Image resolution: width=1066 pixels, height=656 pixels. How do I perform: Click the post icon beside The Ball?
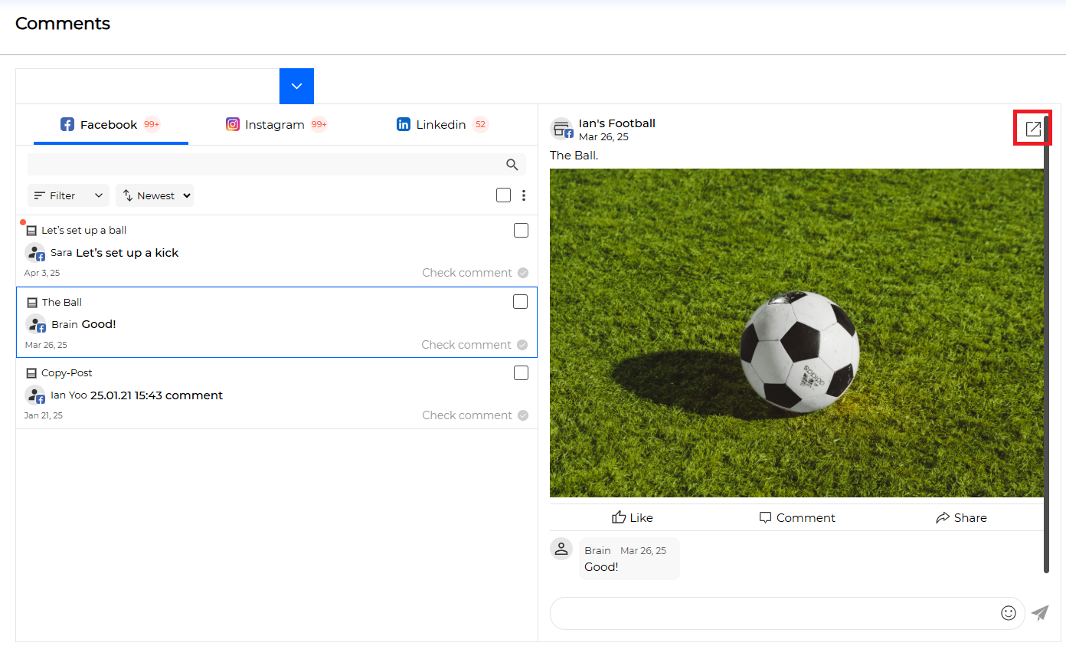[32, 303]
